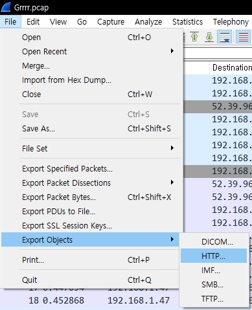Select the first dark gray row with destination 52.39.96
The width and height of the screenshot is (252, 310).
tap(218, 106)
